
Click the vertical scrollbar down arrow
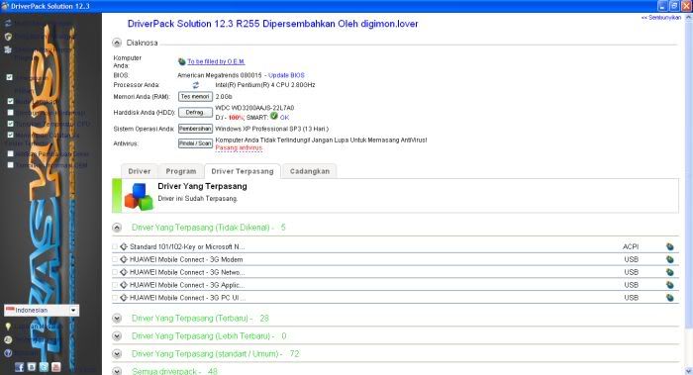pyautogui.click(x=689, y=371)
